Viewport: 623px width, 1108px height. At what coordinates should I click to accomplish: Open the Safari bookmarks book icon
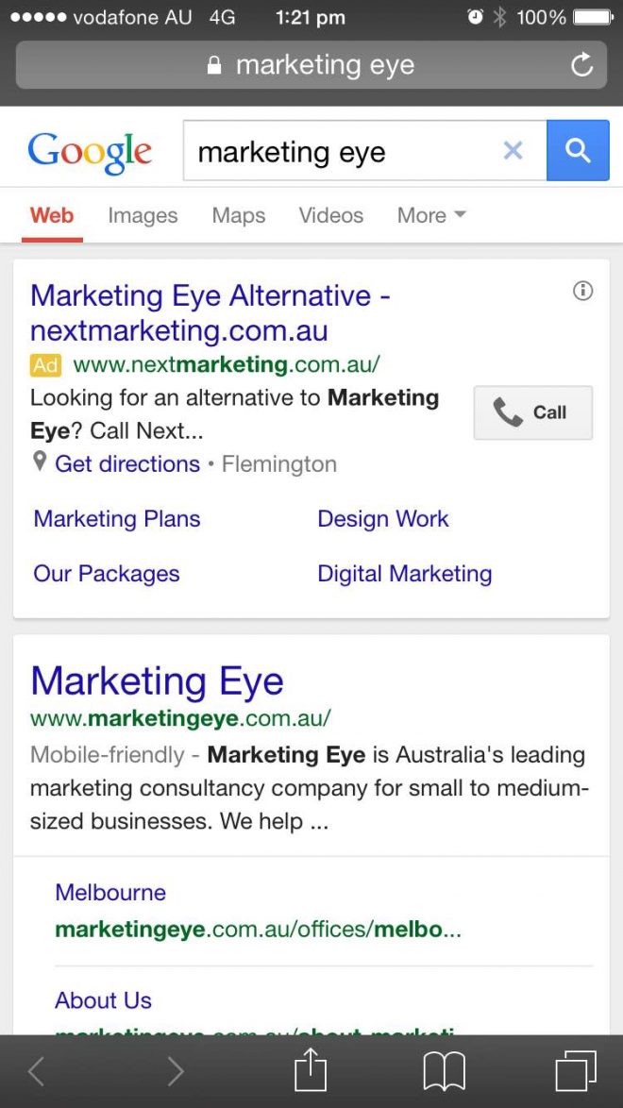pos(444,1072)
